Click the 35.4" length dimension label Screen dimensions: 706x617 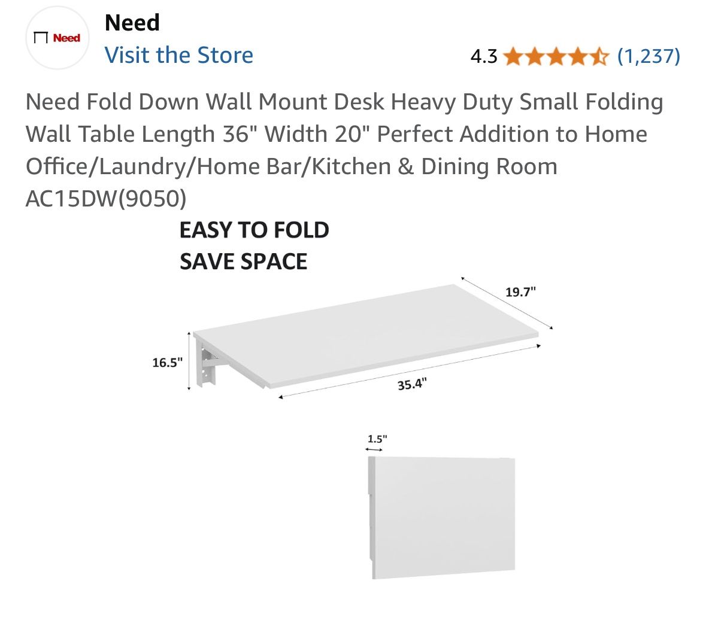(x=412, y=384)
